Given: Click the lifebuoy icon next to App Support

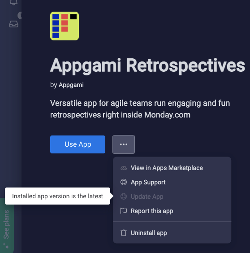Looking at the screenshot, I should coord(124,182).
